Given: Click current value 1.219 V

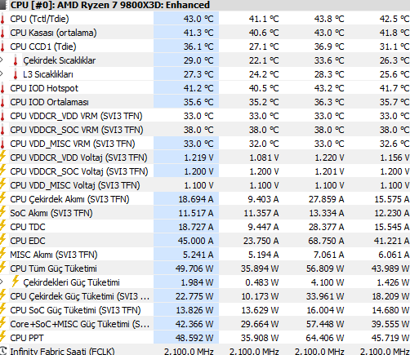Looking at the screenshot, I should (x=198, y=158).
